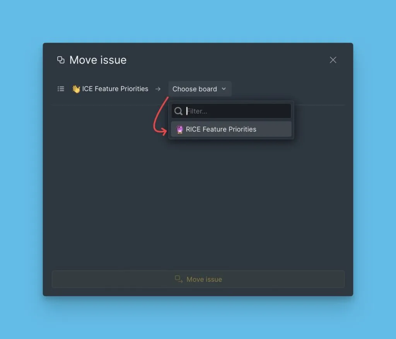Viewport: 396px width, 339px height.
Task: Click the move arrow icon in bottom button
Action: pos(179,279)
